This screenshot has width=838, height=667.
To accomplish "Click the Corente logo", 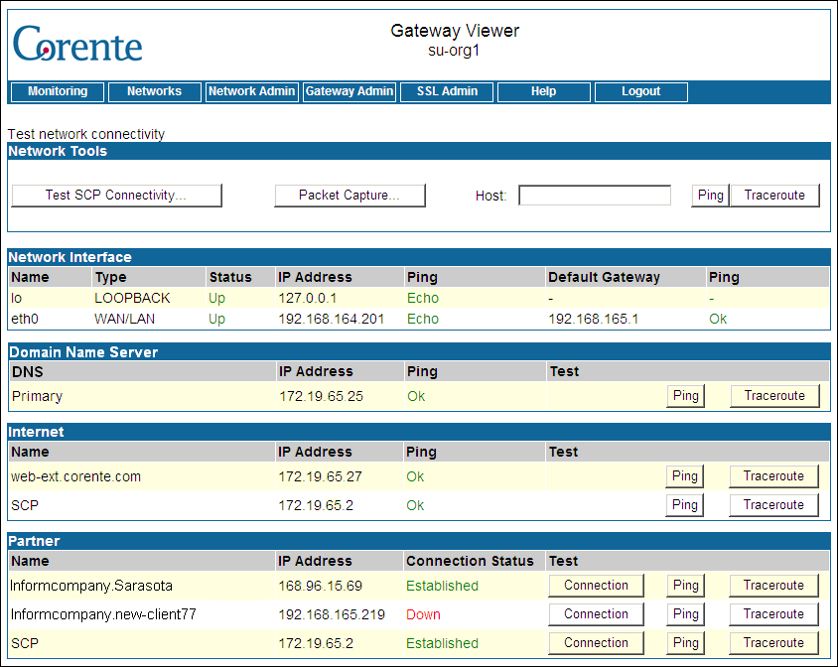I will click(x=77, y=44).
